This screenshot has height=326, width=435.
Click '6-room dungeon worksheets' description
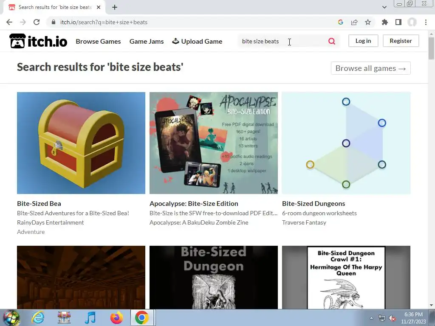pos(319,213)
